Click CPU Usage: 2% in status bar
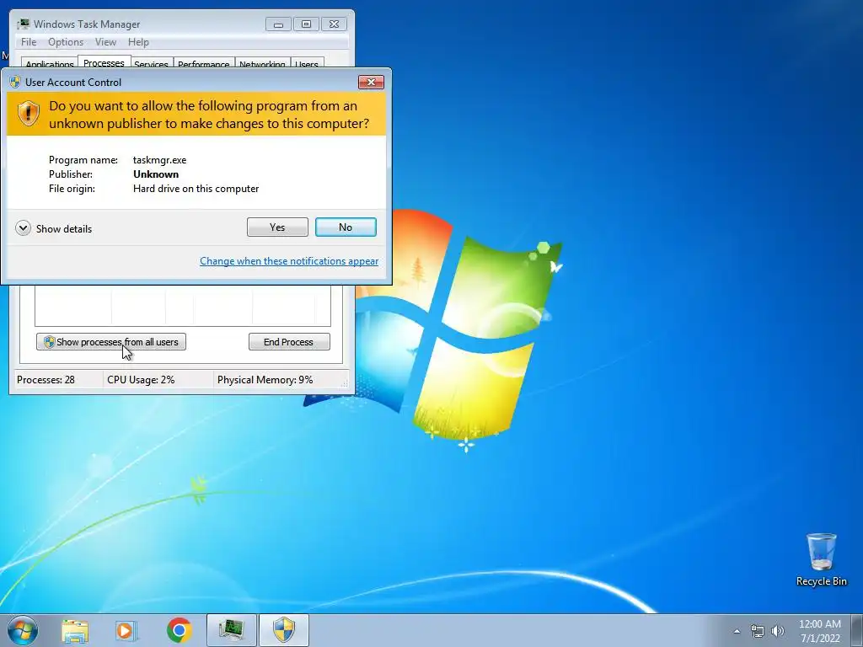 click(141, 380)
